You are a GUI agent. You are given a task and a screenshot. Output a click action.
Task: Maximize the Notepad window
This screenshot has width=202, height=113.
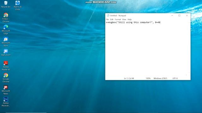click(180, 15)
